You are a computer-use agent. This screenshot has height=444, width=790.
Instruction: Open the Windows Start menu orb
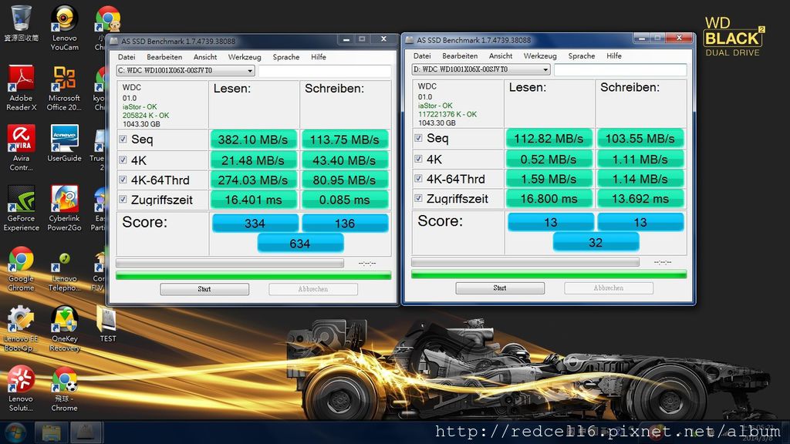click(x=15, y=433)
